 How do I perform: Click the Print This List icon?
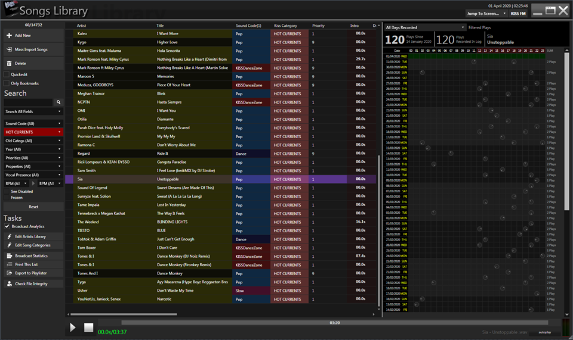tap(10, 264)
